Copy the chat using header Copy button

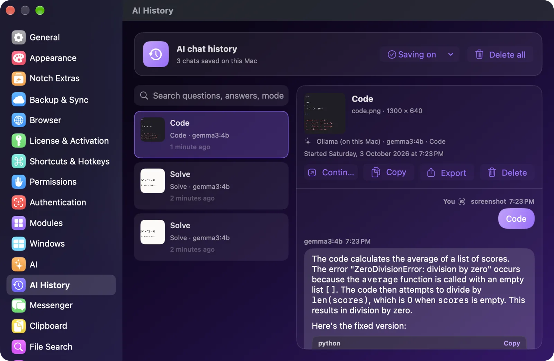click(x=388, y=173)
